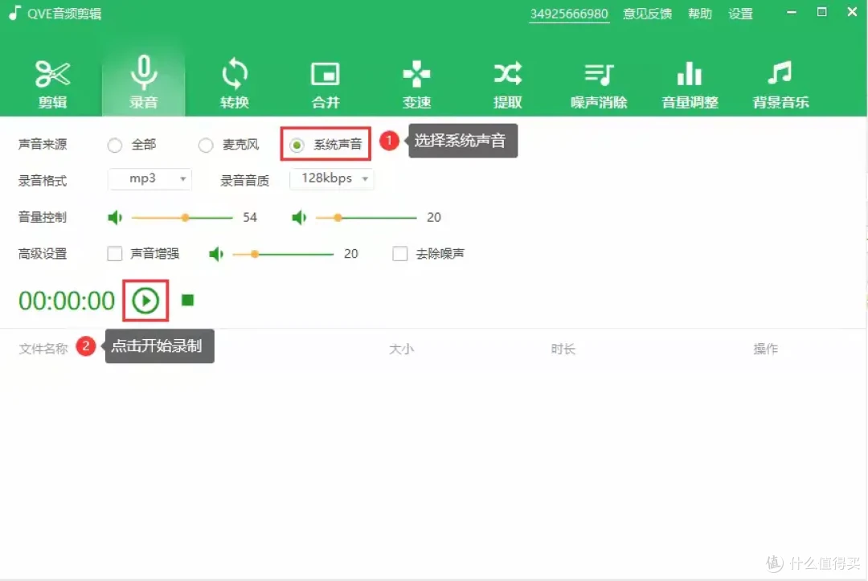Viewport: 868px width, 581px height.
Task: Open the 噪声消除 noise removal tool
Action: 599,84
